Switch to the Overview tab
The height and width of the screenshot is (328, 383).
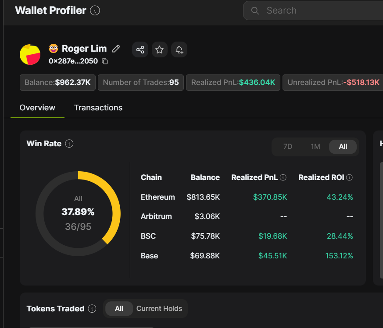pyautogui.click(x=37, y=108)
